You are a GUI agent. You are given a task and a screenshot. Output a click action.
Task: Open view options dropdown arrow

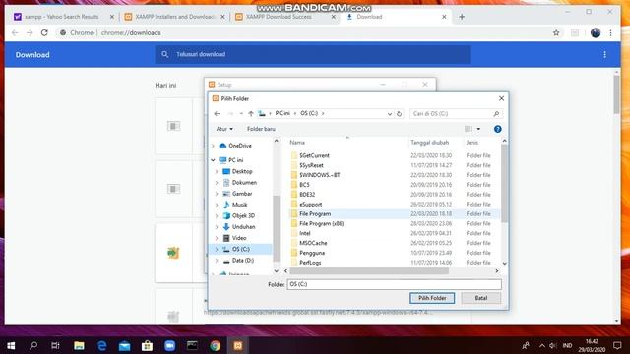pyautogui.click(x=478, y=129)
